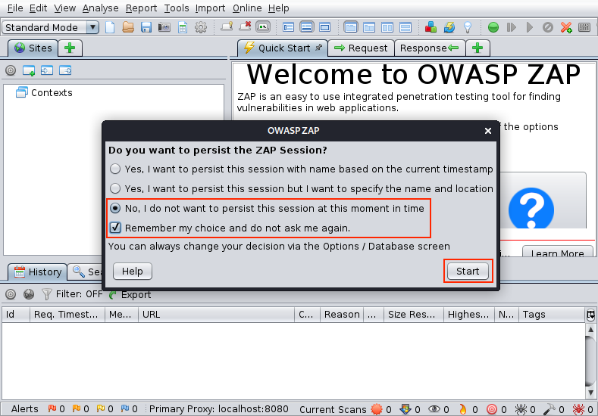The width and height of the screenshot is (598, 416).
Task: Toggle full layout view button
Action: point(325,27)
